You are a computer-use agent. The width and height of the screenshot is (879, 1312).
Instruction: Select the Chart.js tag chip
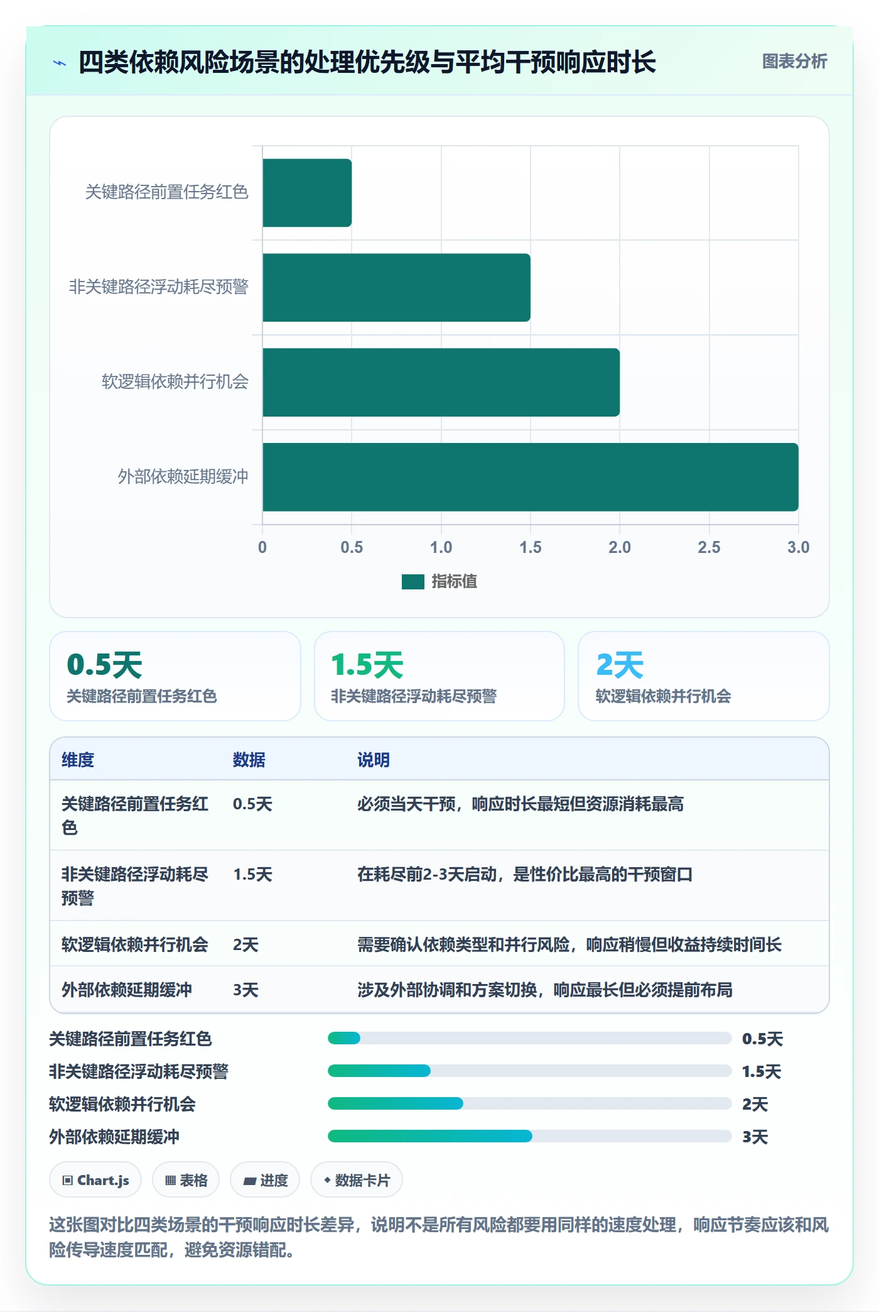point(95,1180)
